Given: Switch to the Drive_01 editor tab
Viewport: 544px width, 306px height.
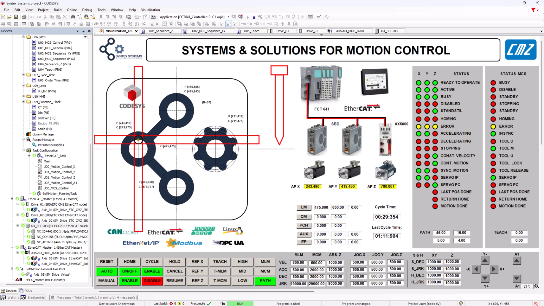Looking at the screenshot, I should [282, 31].
